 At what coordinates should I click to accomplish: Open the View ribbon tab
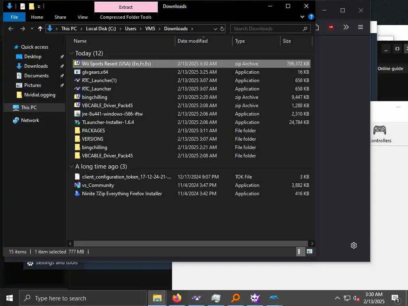point(82,17)
